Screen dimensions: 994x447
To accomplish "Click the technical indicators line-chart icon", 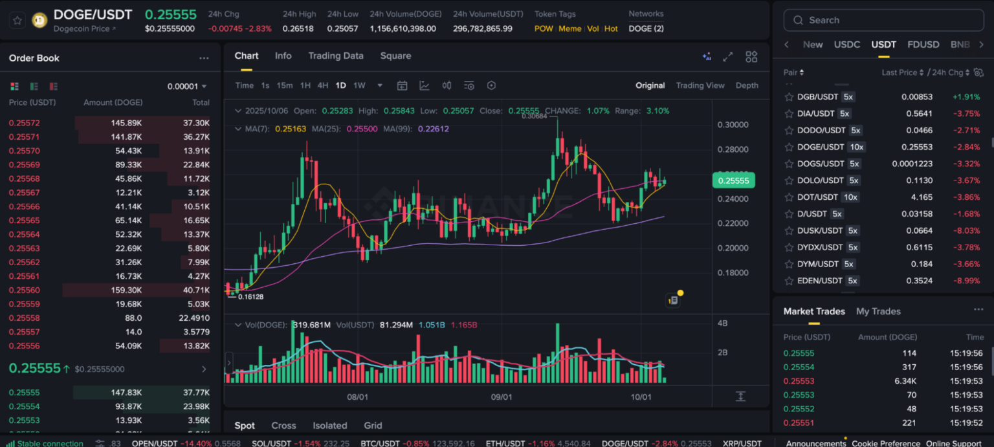I will pyautogui.click(x=425, y=85).
